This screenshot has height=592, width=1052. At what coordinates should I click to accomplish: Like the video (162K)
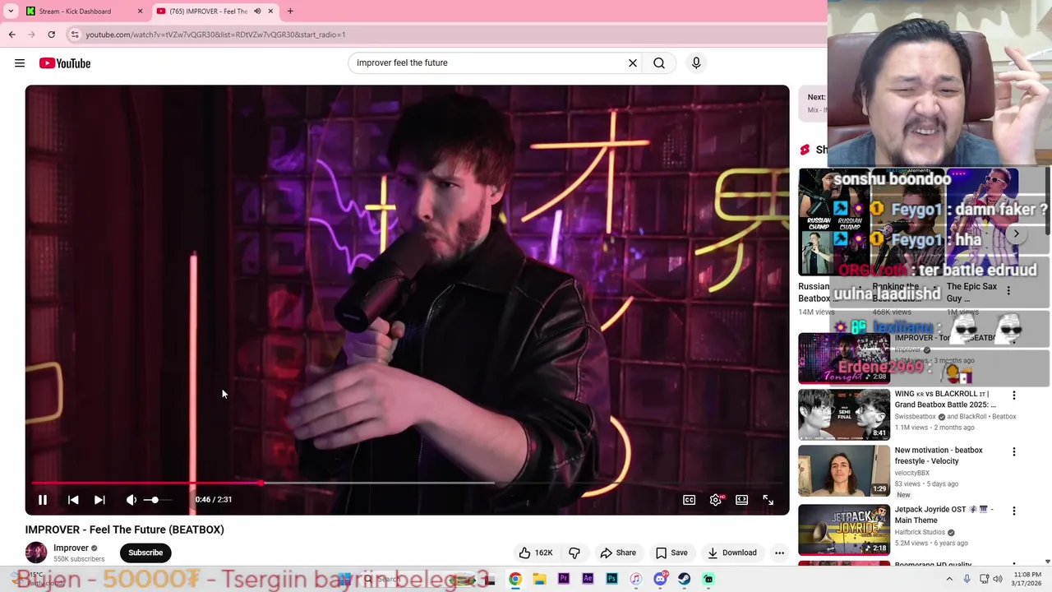click(535, 553)
